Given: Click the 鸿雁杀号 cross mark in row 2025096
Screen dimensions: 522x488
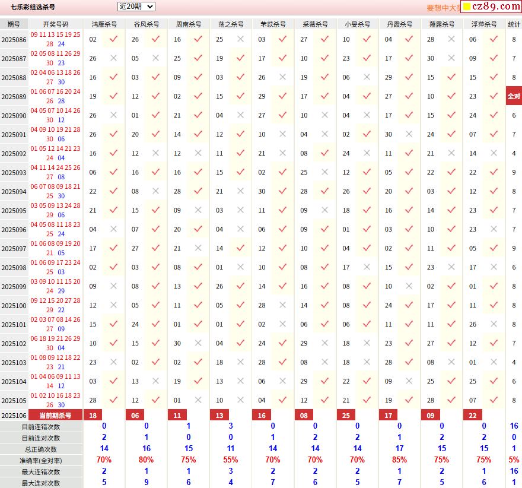Looking at the screenshot, I should (113, 229).
